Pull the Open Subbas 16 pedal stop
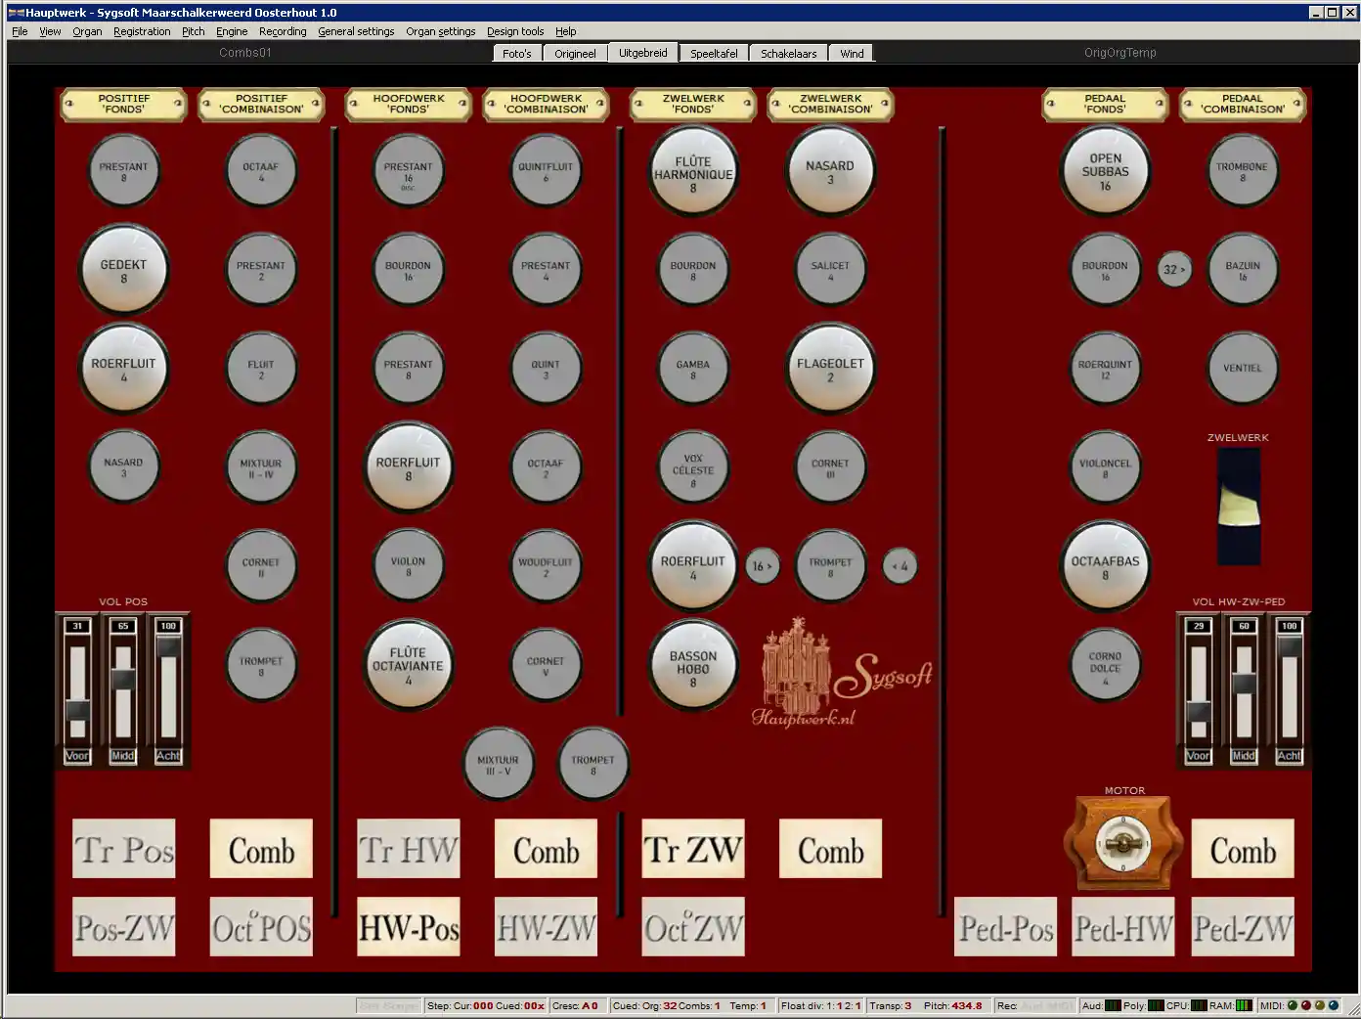 1105,171
